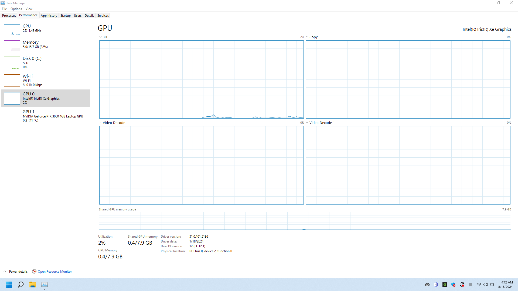
Task: Click the PCI bus physical location value
Action: click(x=211, y=251)
